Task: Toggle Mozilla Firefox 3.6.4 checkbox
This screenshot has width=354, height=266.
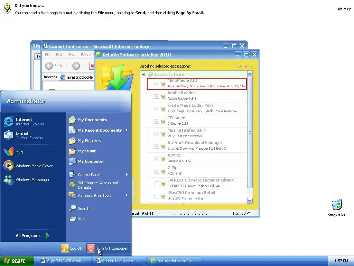Action: 157,134
